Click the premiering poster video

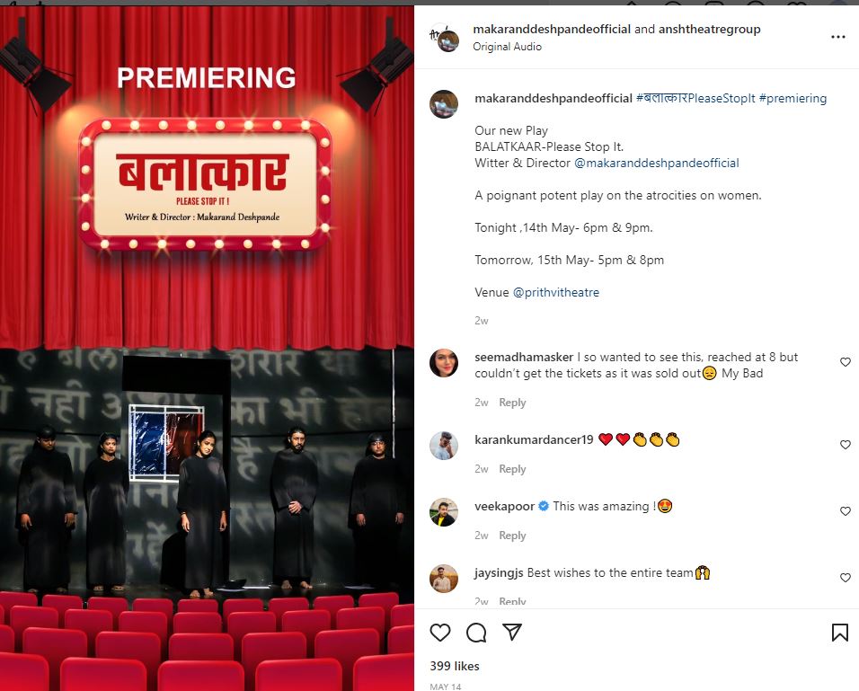click(x=207, y=349)
